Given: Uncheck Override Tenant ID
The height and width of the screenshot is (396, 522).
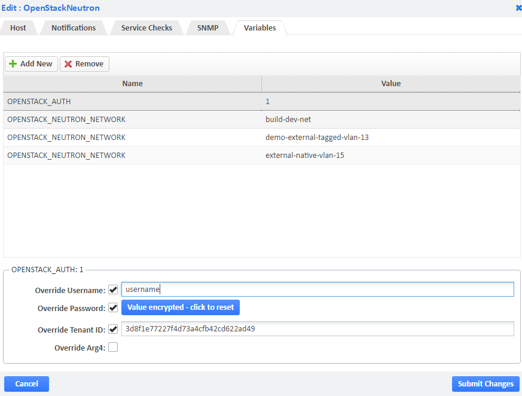Looking at the screenshot, I should pos(113,329).
